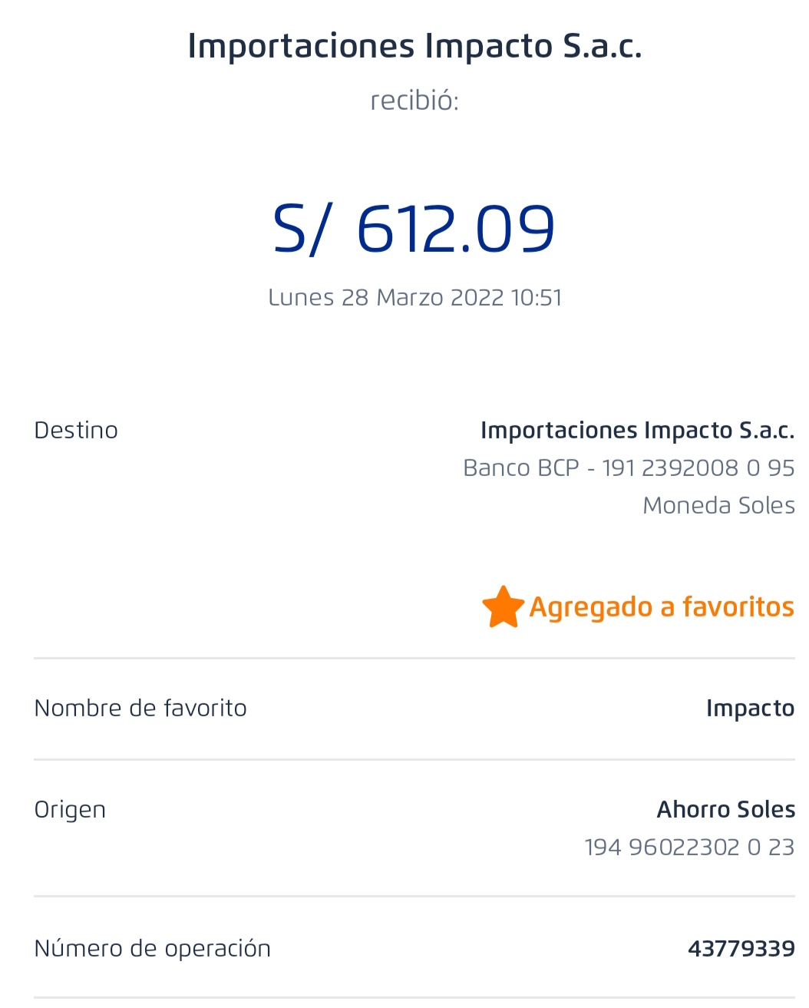
Task: Tap the 10:51 transaction time
Action: pyautogui.click(x=537, y=298)
